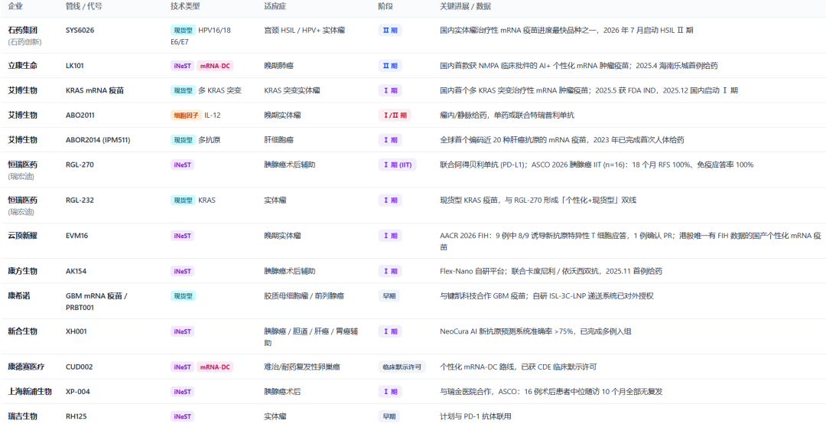Click the 早期 stage badge in the 康希诺 row
This screenshot has width=826, height=424.
point(389,296)
